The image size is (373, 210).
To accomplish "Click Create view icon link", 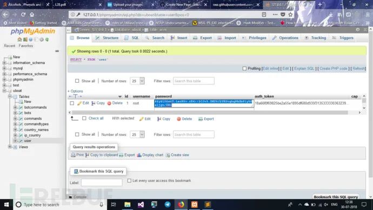I will pos(177,155).
